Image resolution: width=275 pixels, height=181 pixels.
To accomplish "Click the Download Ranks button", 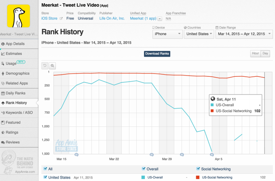I will coord(157,54).
